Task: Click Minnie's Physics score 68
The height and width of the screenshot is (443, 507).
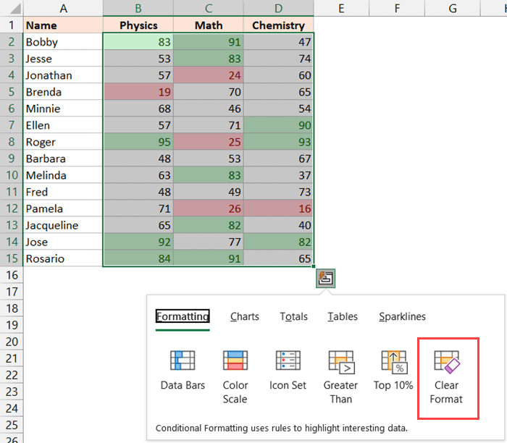Action: 138,109
